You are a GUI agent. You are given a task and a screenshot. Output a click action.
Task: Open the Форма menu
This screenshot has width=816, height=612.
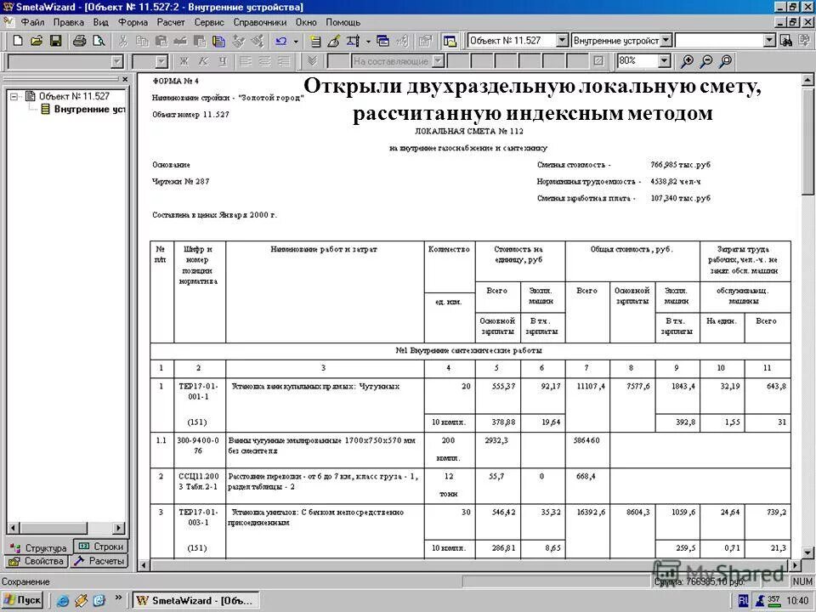coord(133,22)
